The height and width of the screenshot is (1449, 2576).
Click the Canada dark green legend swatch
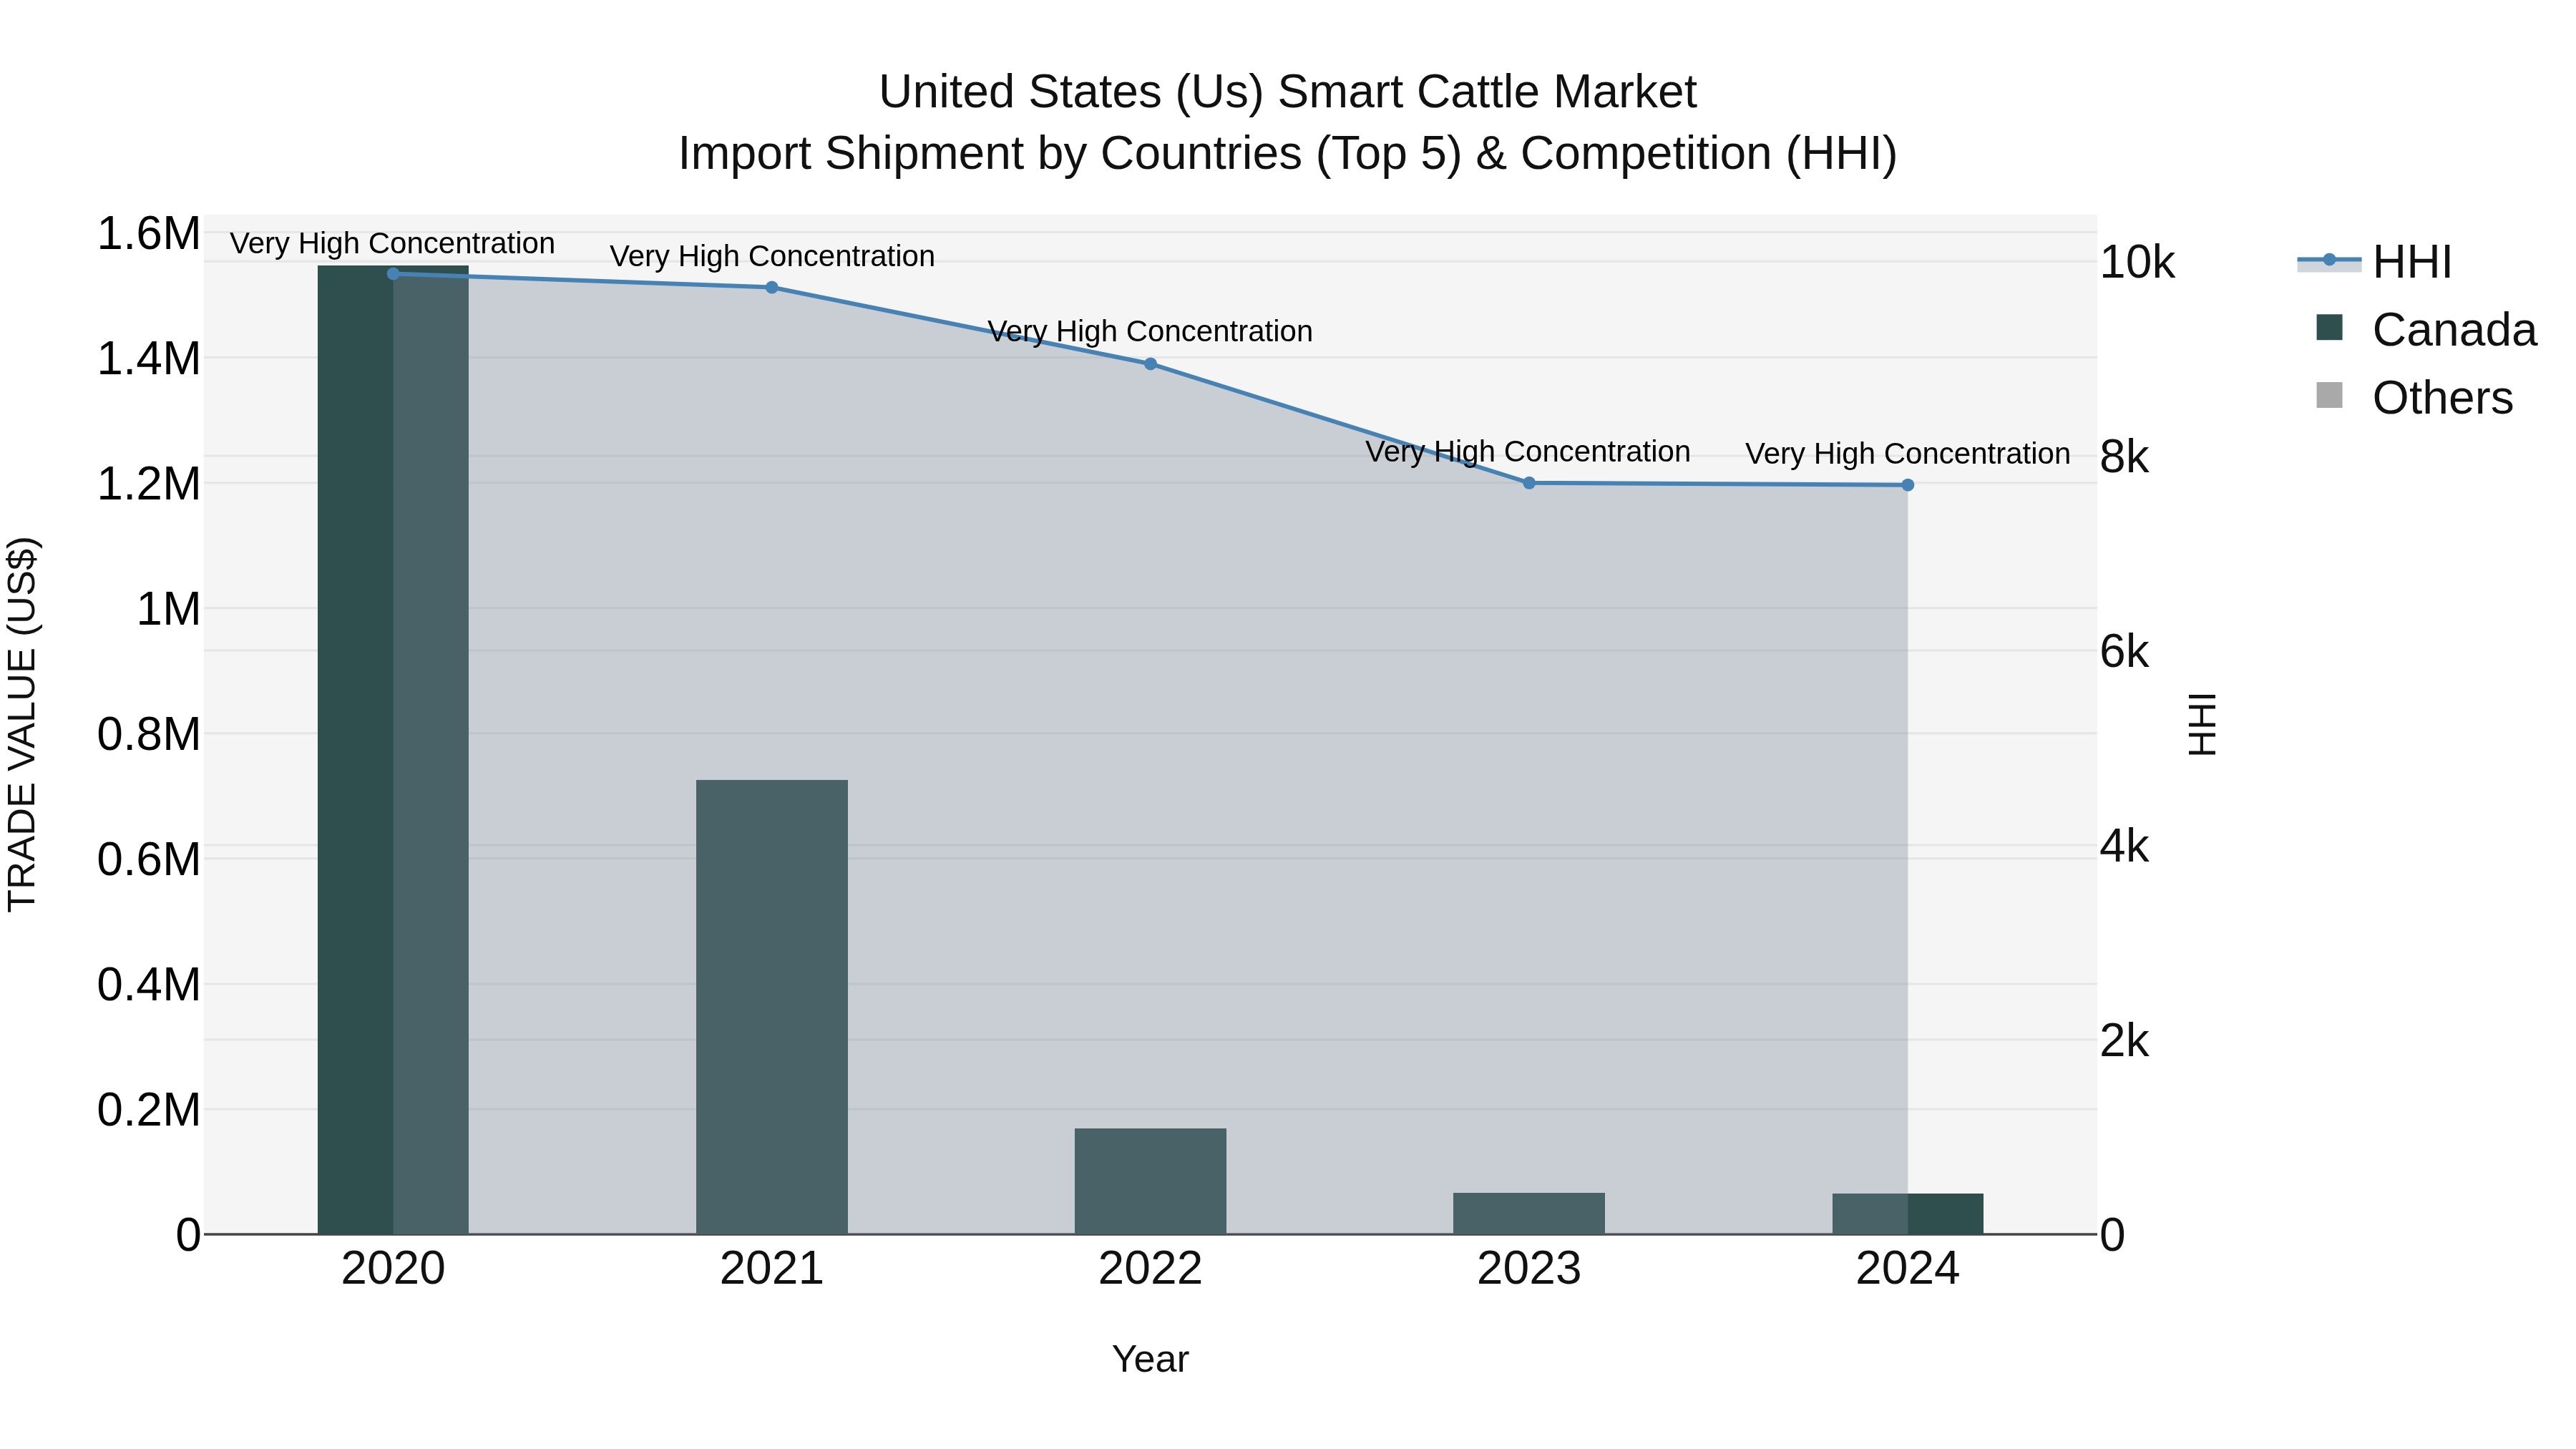pos(2329,327)
